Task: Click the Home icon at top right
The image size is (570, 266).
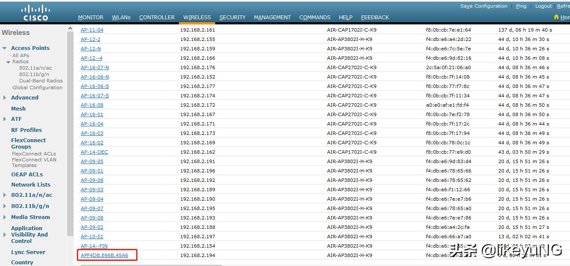Action: [x=556, y=17]
